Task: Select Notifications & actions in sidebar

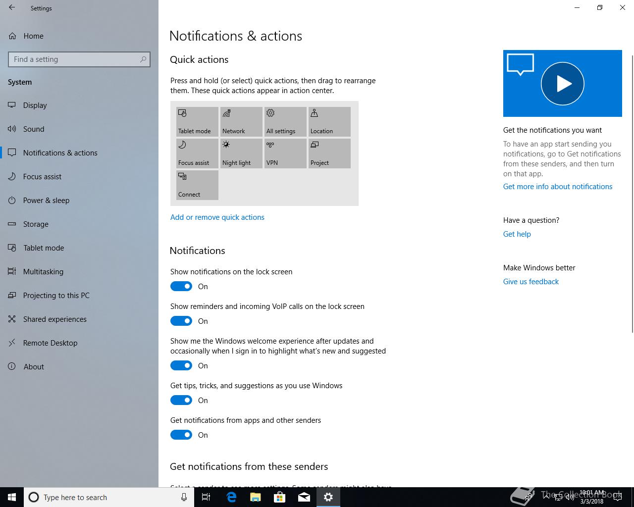Action: click(x=79, y=153)
